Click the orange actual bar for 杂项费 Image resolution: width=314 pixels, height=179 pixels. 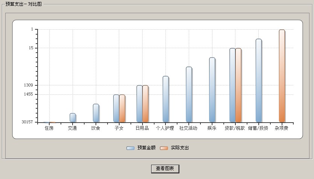tap(282, 76)
